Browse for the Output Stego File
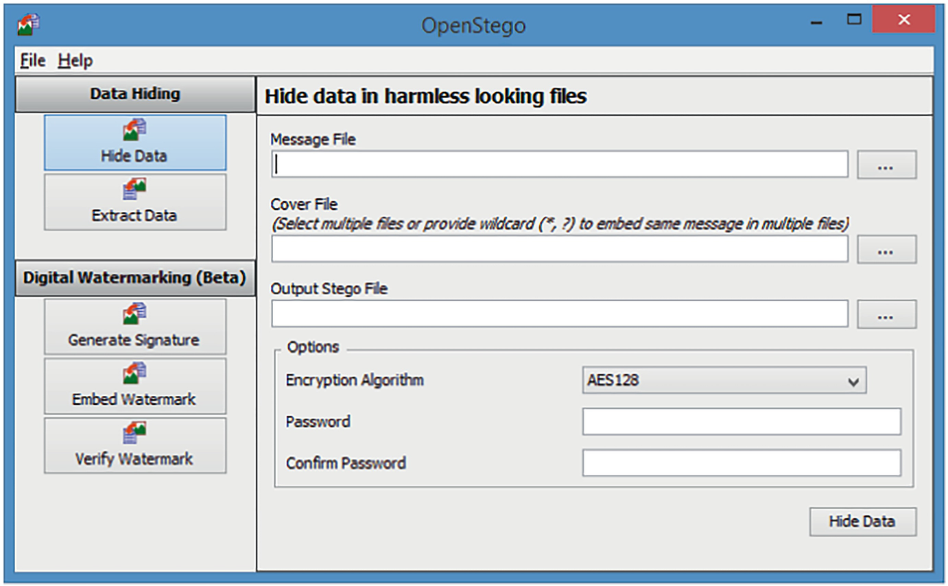The width and height of the screenshot is (948, 586). 886,314
